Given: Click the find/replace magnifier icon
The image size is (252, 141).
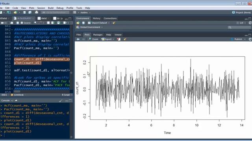Looking at the screenshot, I should tap(35, 23).
